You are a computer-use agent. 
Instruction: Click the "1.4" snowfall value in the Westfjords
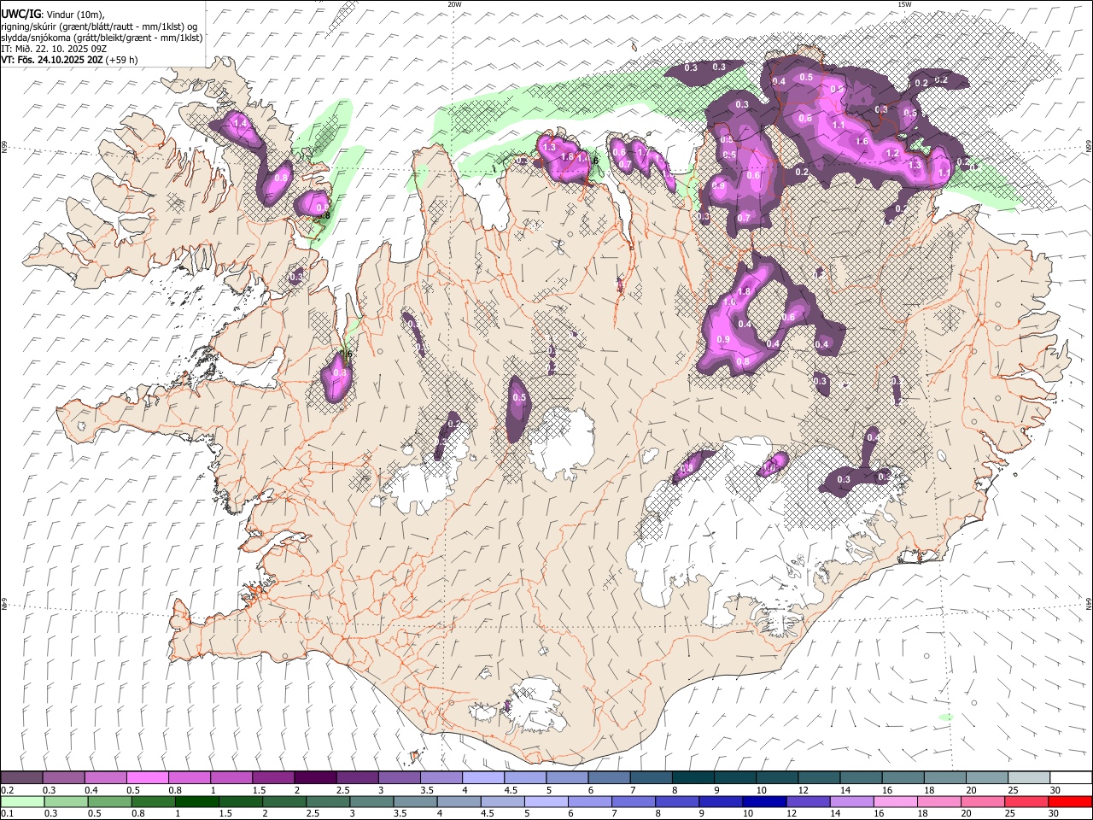click(240, 124)
